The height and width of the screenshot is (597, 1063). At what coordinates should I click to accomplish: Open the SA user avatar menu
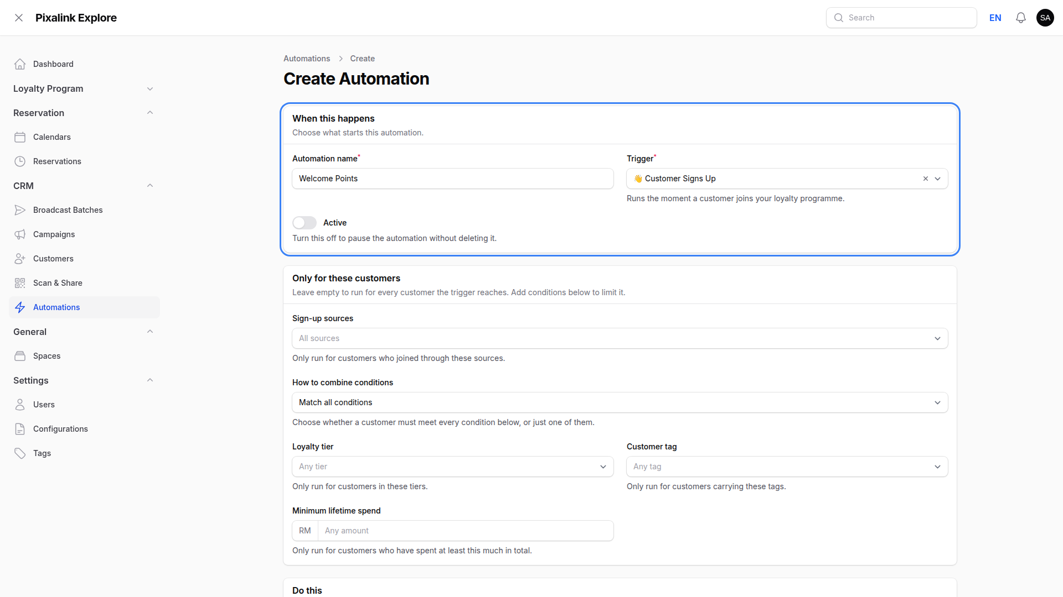[1045, 18]
